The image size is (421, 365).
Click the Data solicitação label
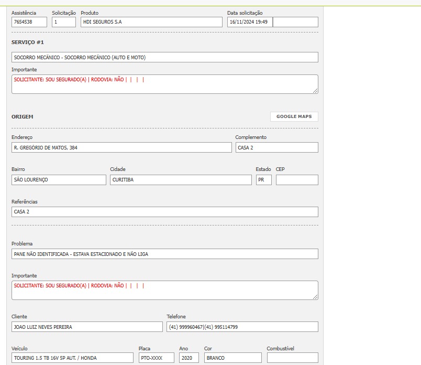coord(245,13)
